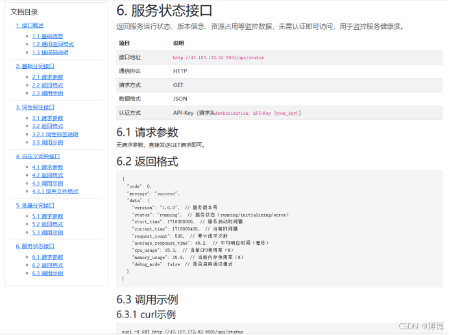Click the '6.3 调用示例' heading

(147, 300)
